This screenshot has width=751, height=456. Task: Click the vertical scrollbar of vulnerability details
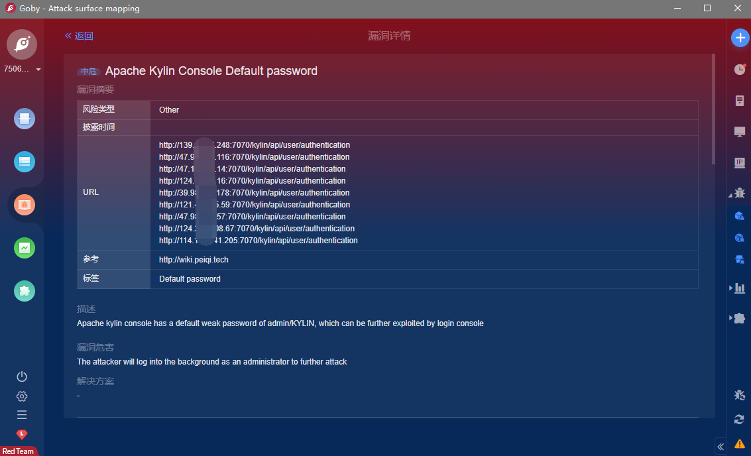tap(713, 109)
